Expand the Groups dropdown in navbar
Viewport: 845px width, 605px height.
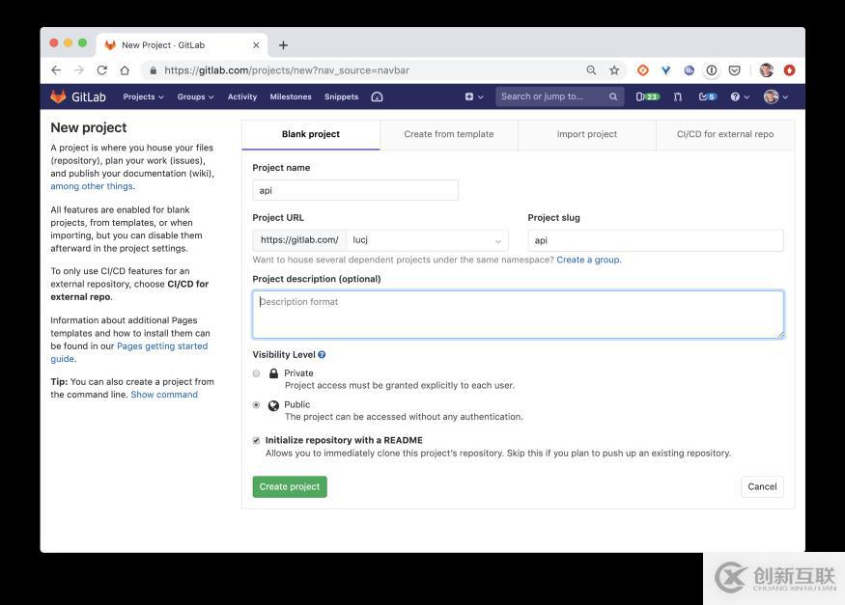pos(196,96)
